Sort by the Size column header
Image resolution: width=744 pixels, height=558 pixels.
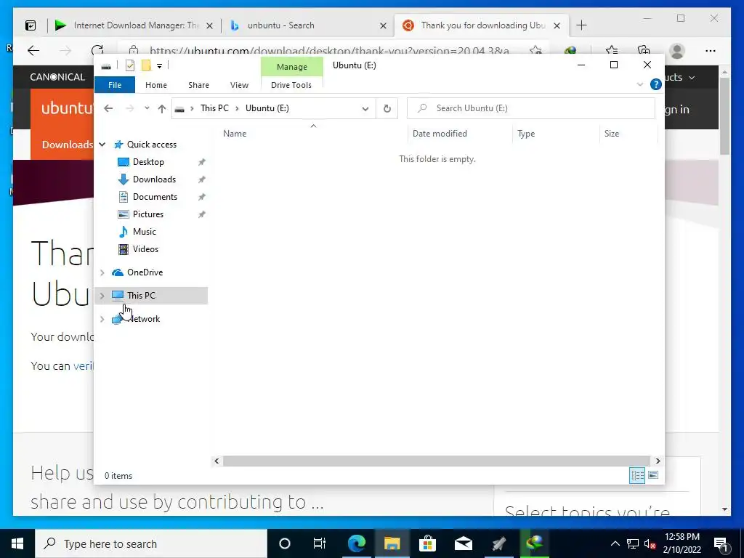pos(612,134)
